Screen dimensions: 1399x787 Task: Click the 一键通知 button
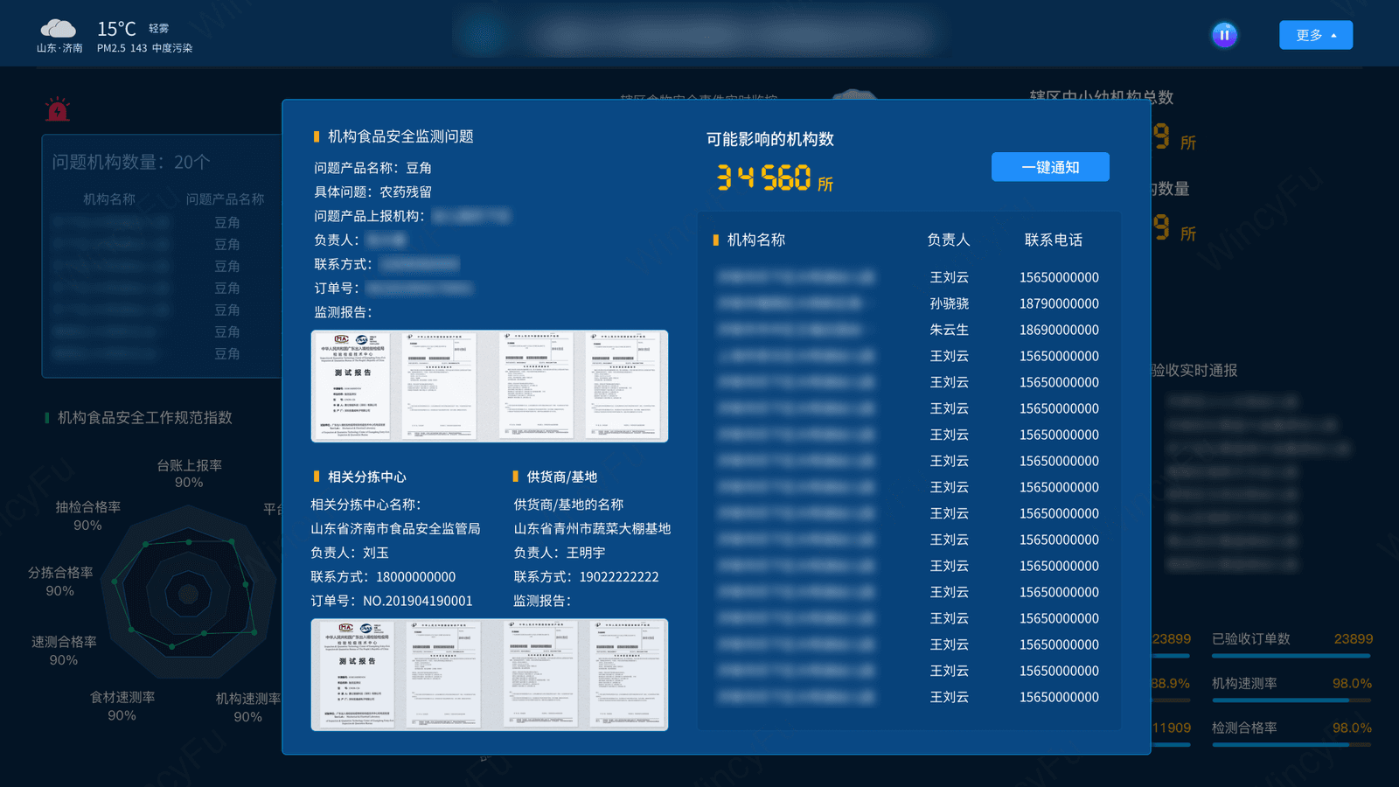pyautogui.click(x=1050, y=167)
